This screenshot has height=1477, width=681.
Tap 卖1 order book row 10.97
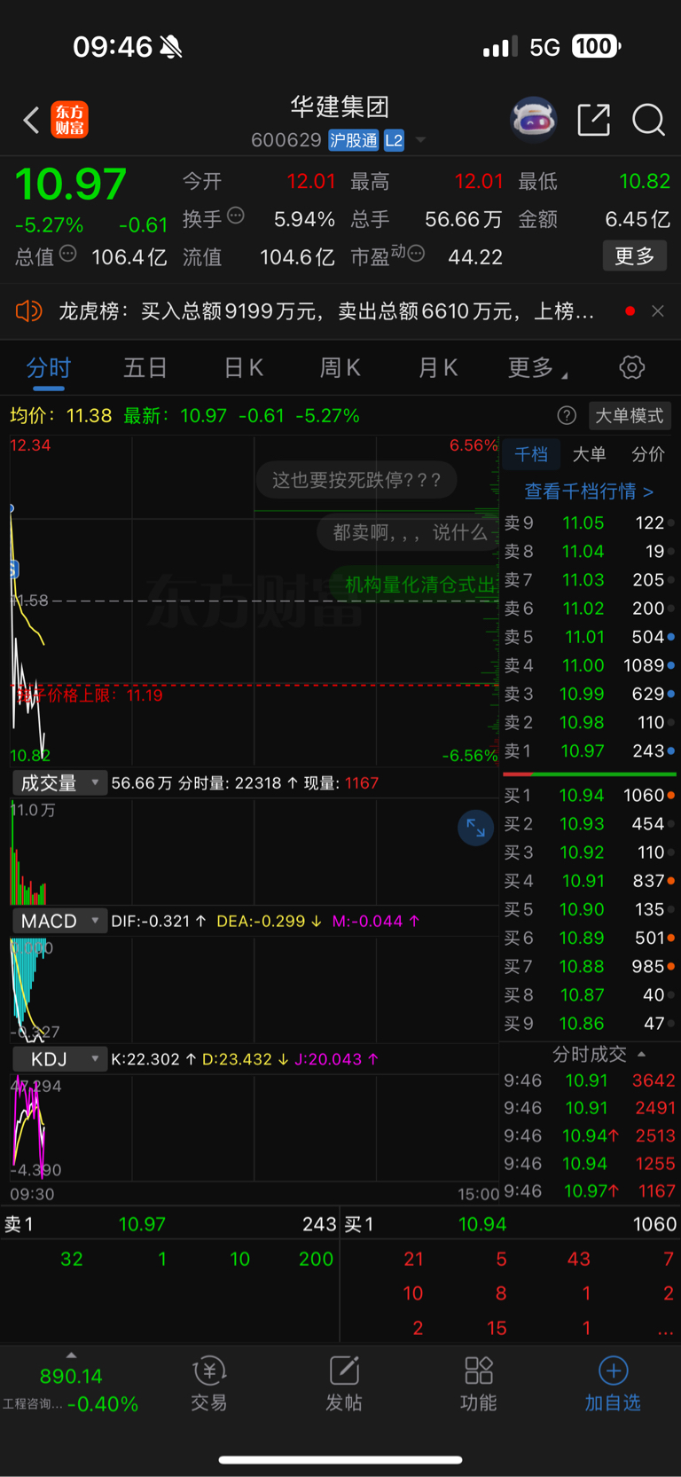pyautogui.click(x=590, y=750)
